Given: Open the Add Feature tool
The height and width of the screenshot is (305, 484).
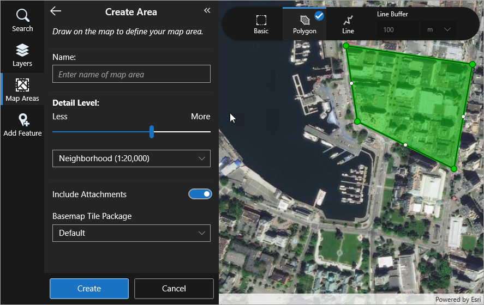Looking at the screenshot, I should pyautogui.click(x=22, y=125).
